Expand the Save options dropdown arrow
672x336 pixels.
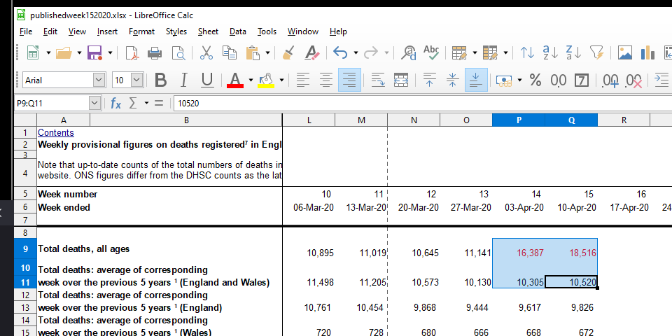(x=110, y=53)
